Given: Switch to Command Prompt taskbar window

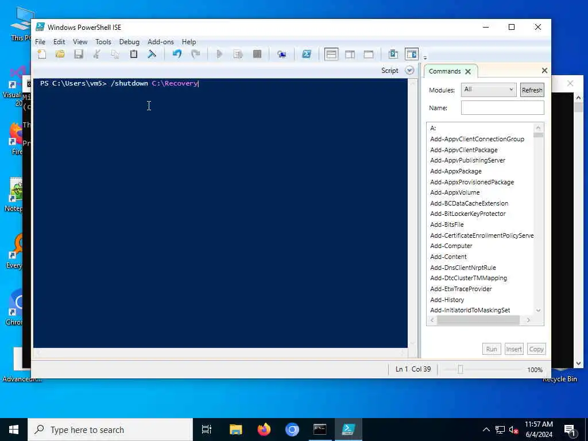Looking at the screenshot, I should (320, 430).
